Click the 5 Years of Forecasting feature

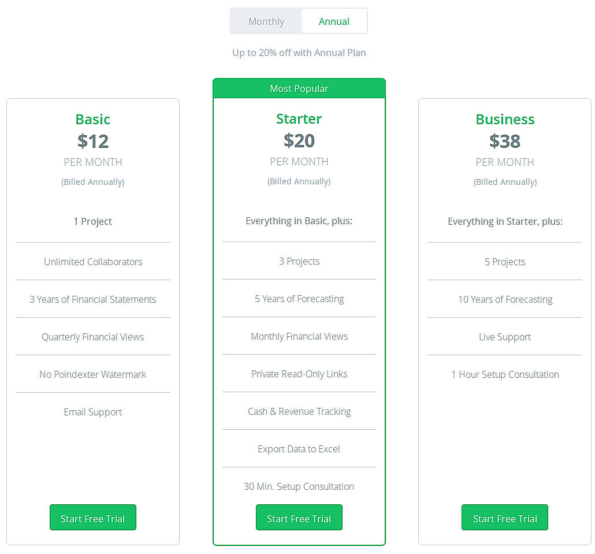[x=299, y=299]
